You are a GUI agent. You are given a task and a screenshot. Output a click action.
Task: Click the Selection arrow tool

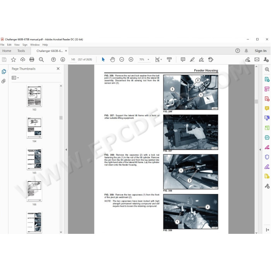[x=103, y=59]
